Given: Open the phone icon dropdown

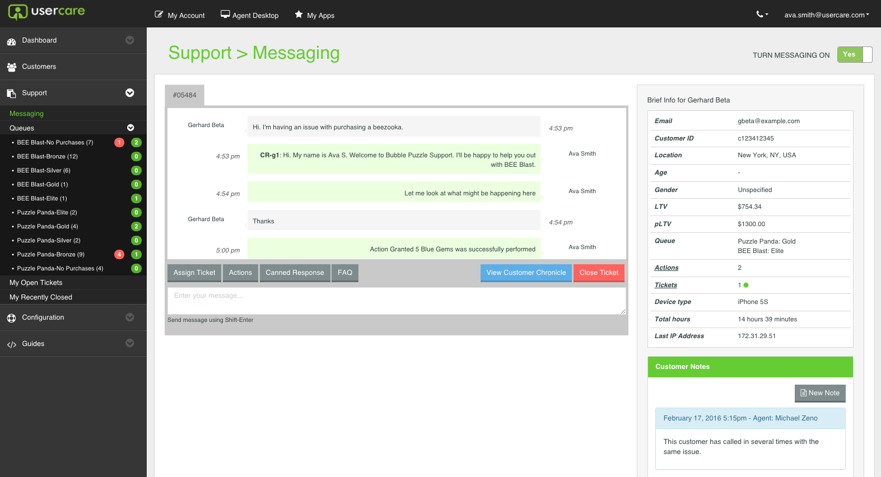Looking at the screenshot, I should point(762,14).
